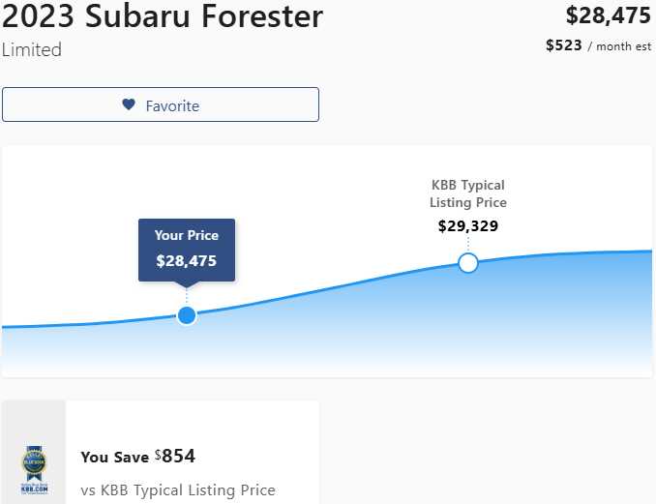Click the 2023 Subaru Forester title

[163, 16]
